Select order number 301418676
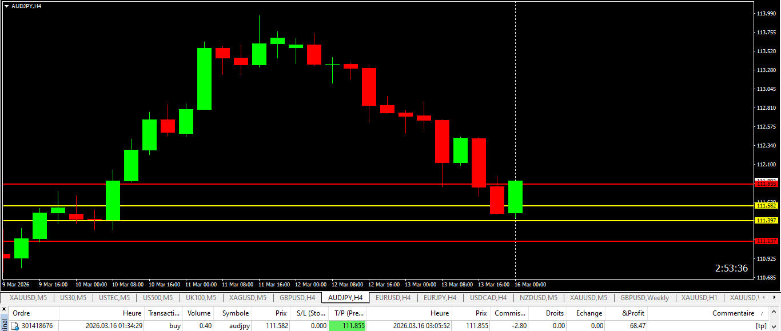 pyautogui.click(x=37, y=326)
